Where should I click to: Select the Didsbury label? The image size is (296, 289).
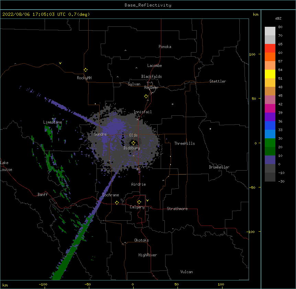coord(132,148)
